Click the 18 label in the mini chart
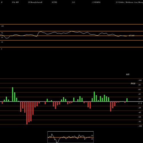This screenshot has height=143, width=143. pos(92,139)
